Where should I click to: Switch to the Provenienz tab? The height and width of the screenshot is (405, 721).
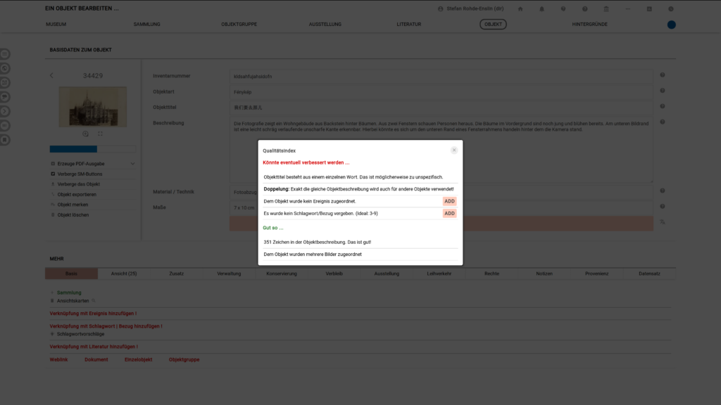[597, 274]
